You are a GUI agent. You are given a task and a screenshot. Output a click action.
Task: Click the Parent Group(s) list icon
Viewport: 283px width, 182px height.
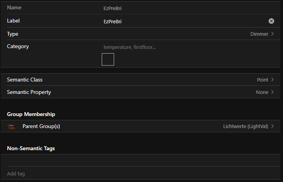click(x=11, y=127)
